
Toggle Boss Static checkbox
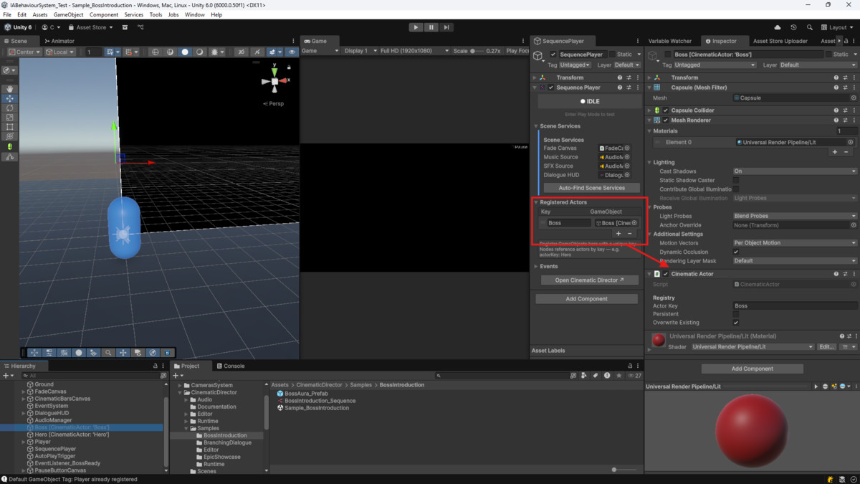(828, 54)
